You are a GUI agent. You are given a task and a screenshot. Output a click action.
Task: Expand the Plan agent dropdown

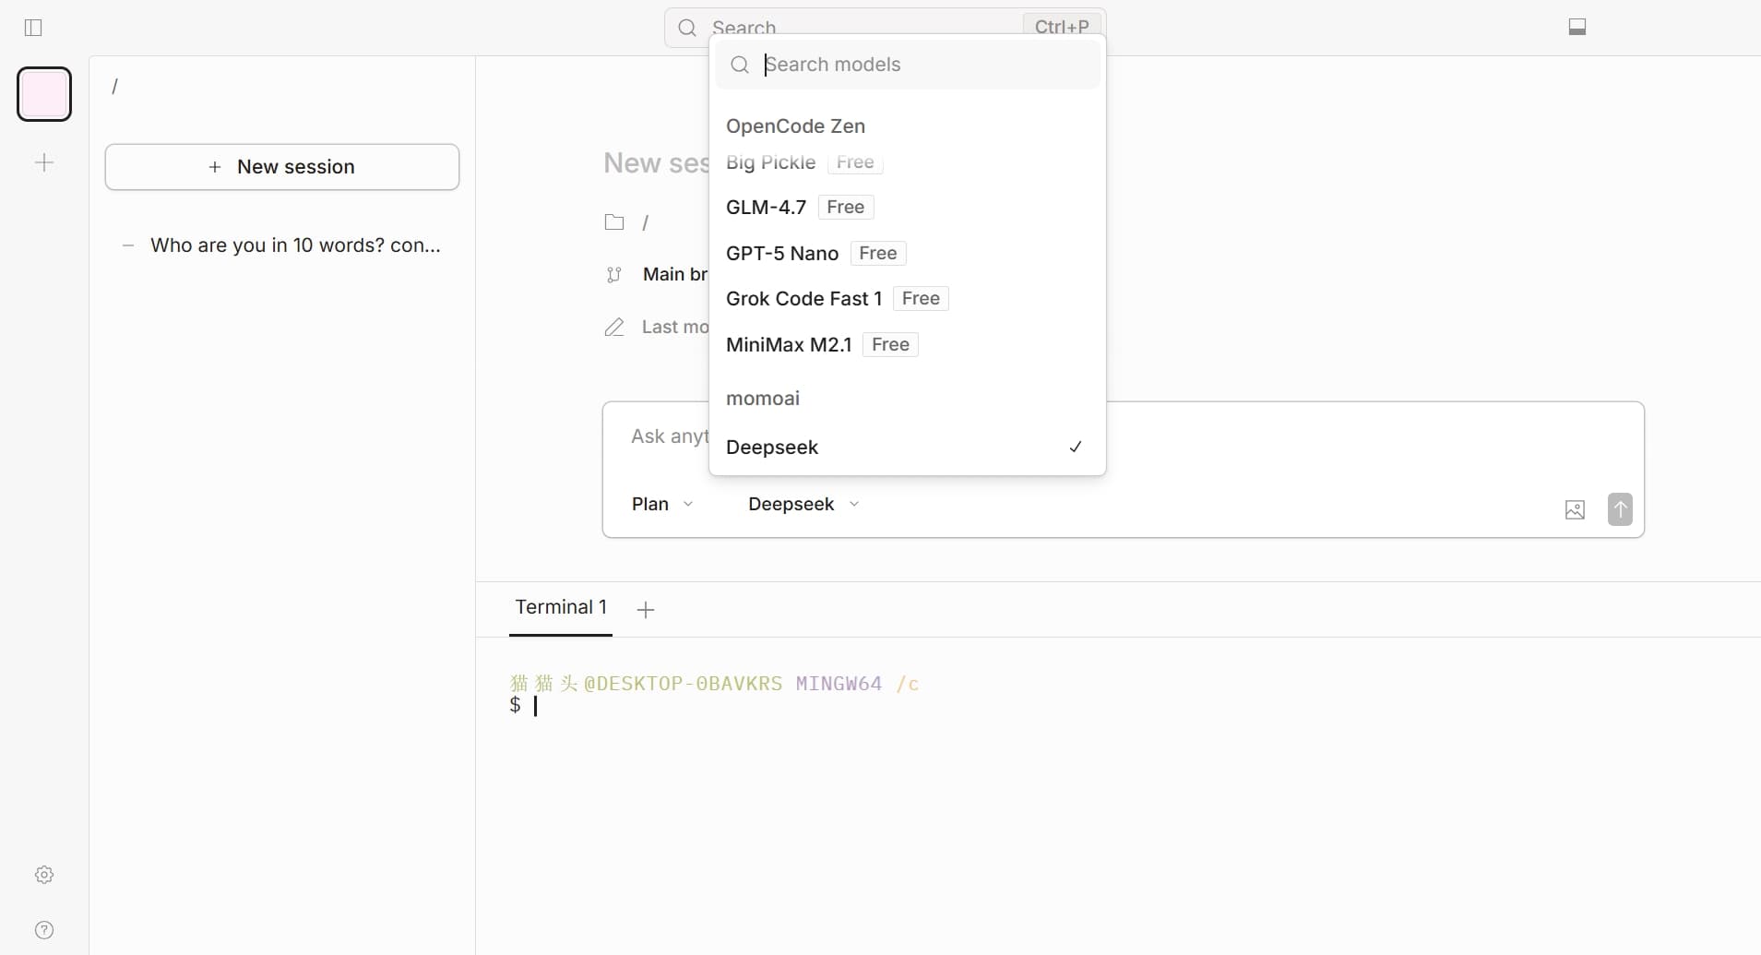pos(662,505)
